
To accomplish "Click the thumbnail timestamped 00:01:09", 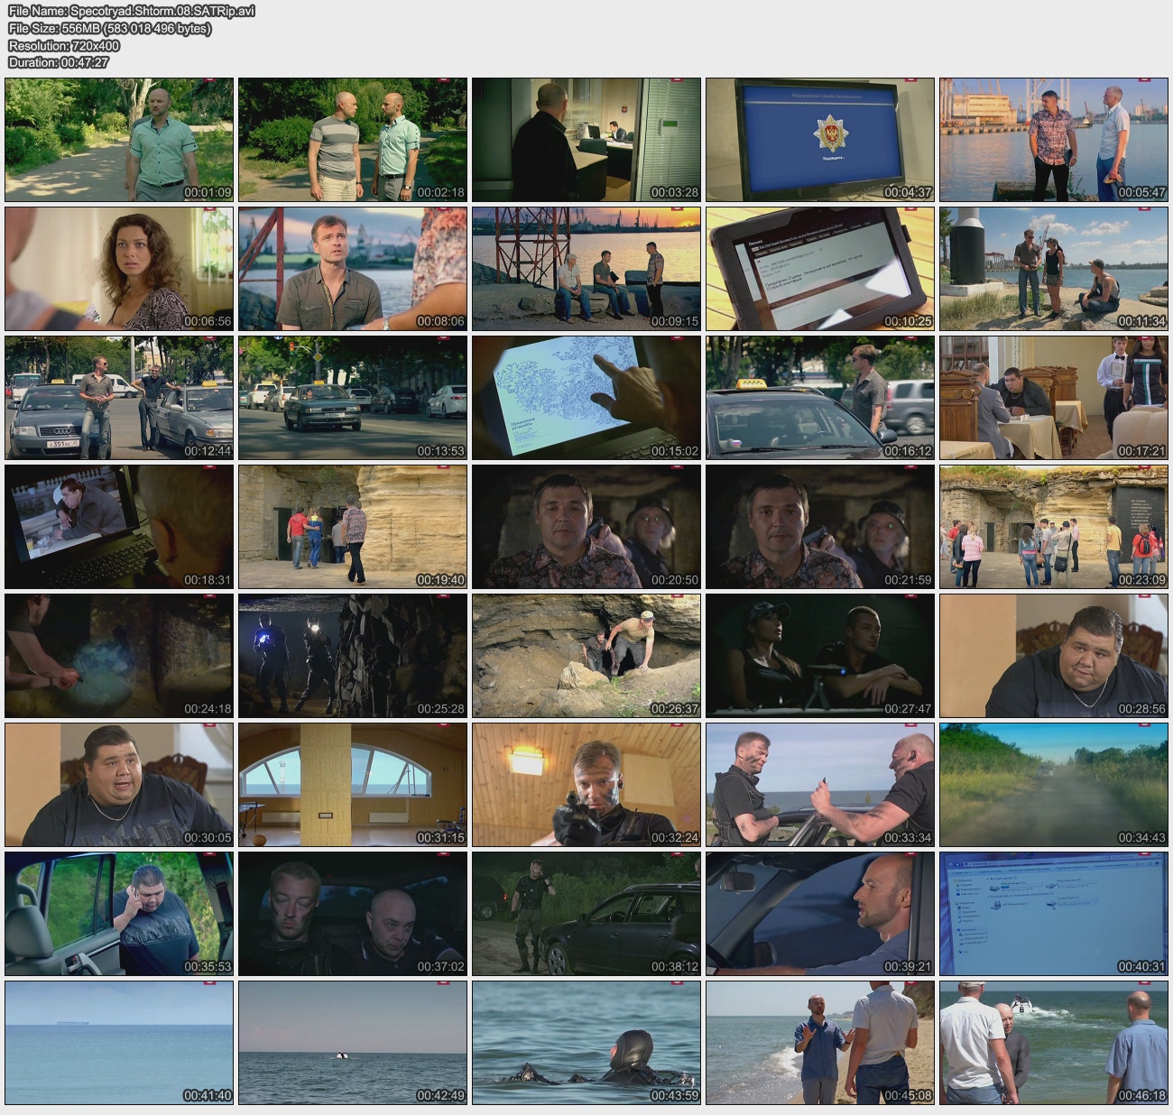I will click(119, 140).
